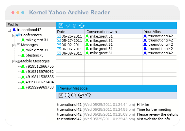This screenshot has width=185, height=131.
Task: Open conversation dated 06-06-2011
Action: 116,49
